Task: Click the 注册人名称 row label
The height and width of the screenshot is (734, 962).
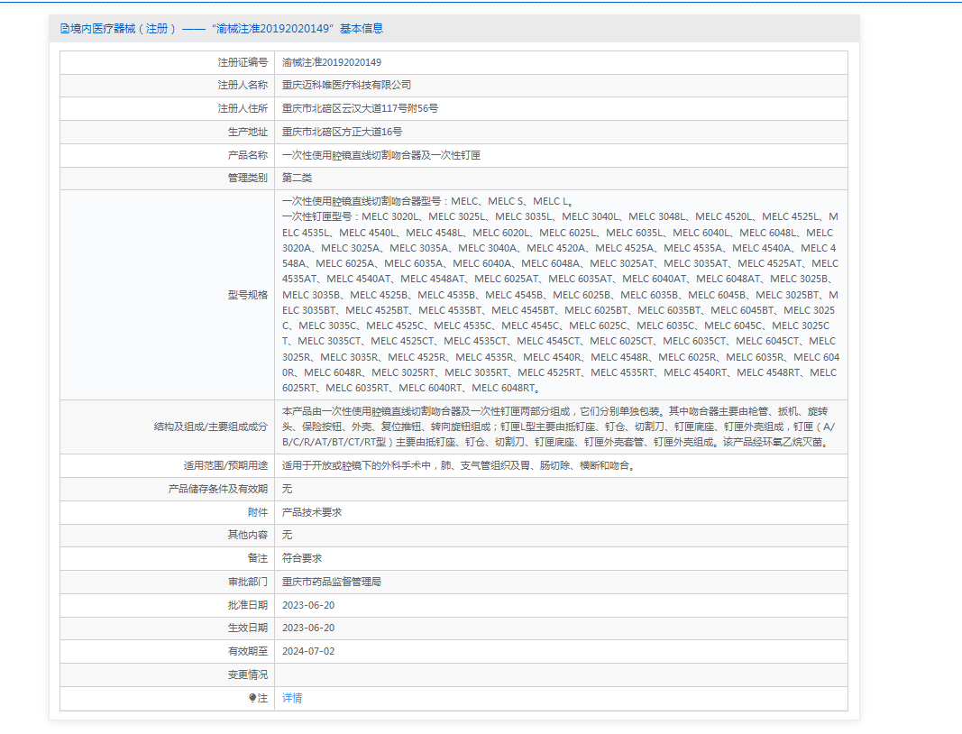Action: (243, 86)
